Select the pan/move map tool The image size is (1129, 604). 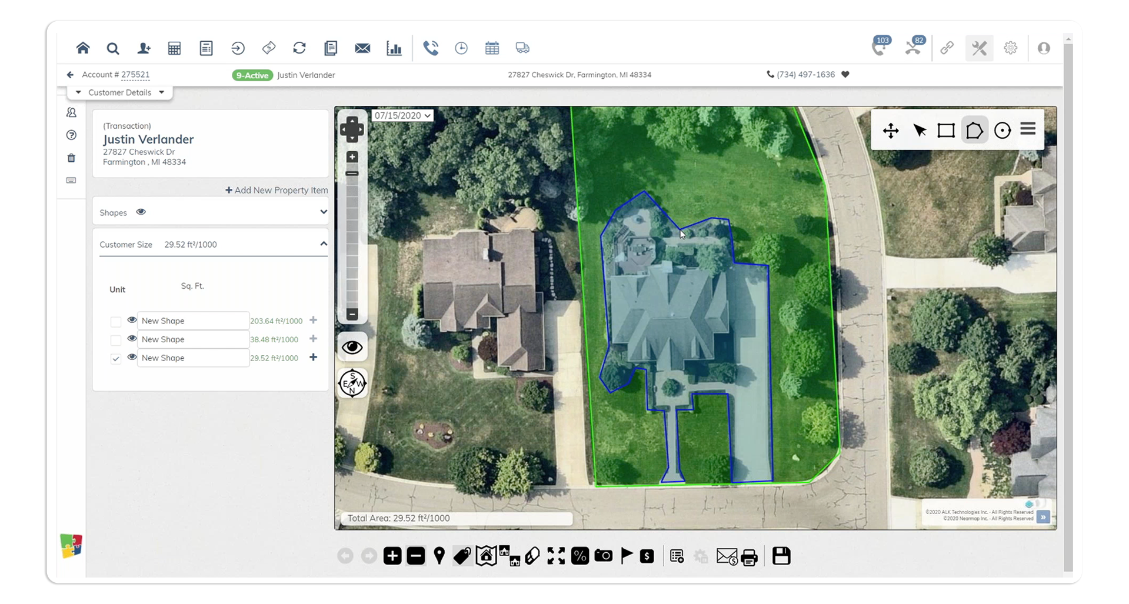point(891,131)
